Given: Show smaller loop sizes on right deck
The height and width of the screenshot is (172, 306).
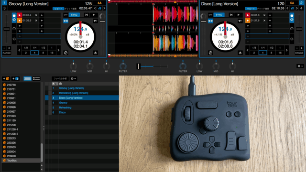Looking at the screenshot, I should [248, 50].
